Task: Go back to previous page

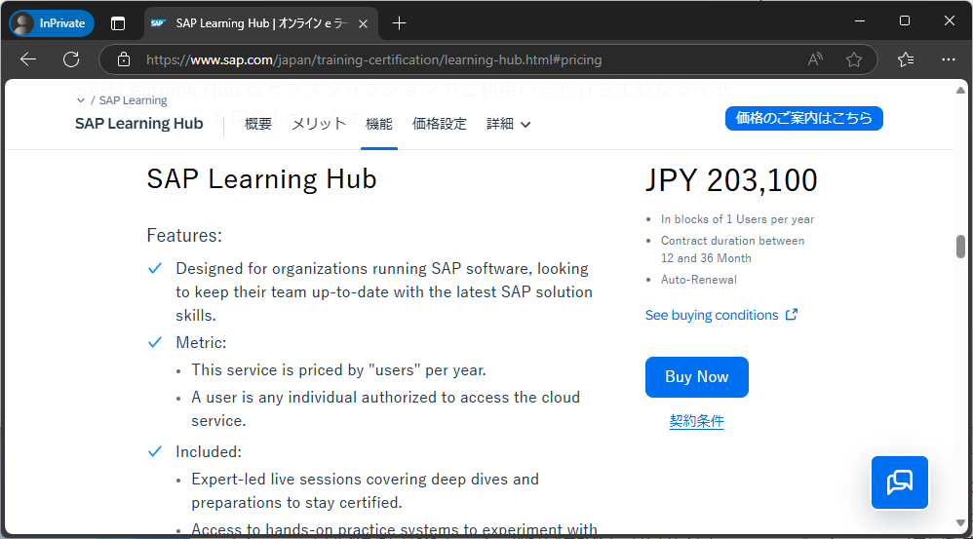Action: (x=28, y=59)
